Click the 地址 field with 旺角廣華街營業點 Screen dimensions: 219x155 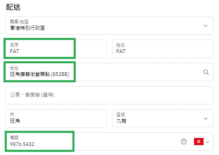tap(109, 72)
